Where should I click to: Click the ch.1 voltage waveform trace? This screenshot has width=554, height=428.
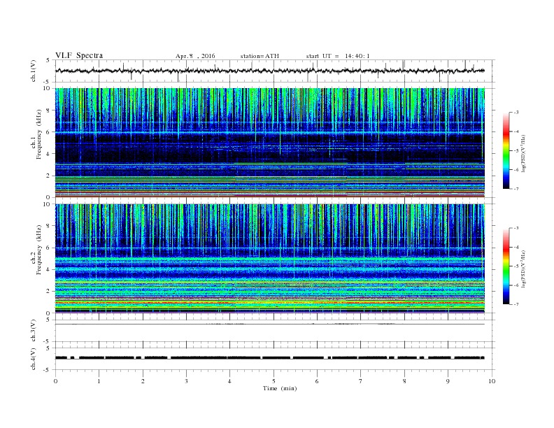tap(270, 71)
